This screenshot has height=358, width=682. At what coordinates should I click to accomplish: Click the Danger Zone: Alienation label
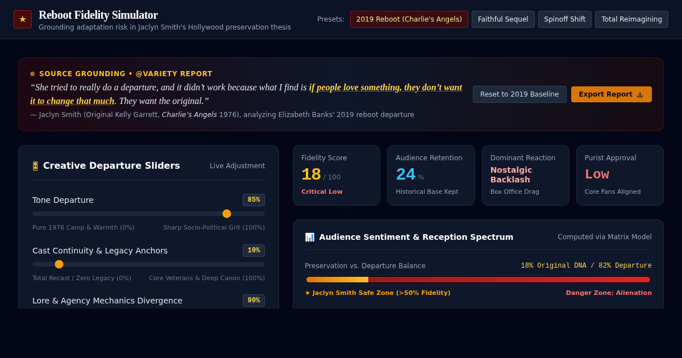click(609, 293)
